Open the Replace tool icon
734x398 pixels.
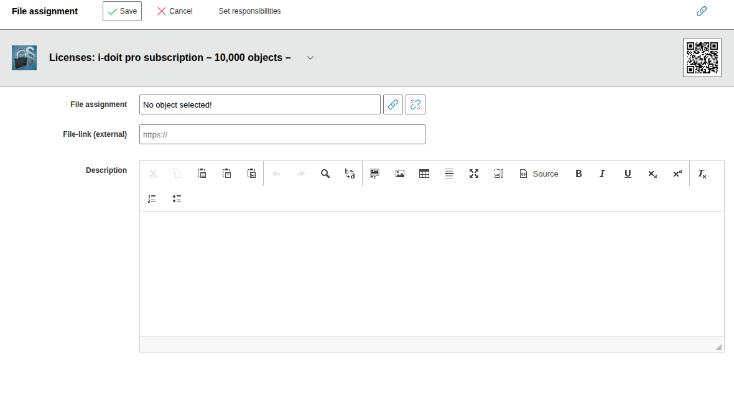[x=350, y=174]
